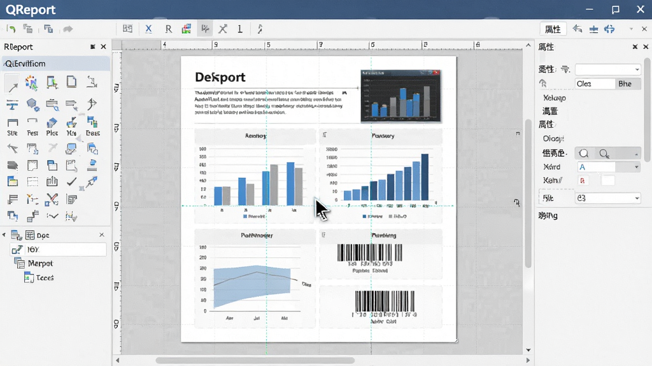Viewport: 652px width, 366px height.
Task: Expand the Fiit combo box
Action: (608, 198)
